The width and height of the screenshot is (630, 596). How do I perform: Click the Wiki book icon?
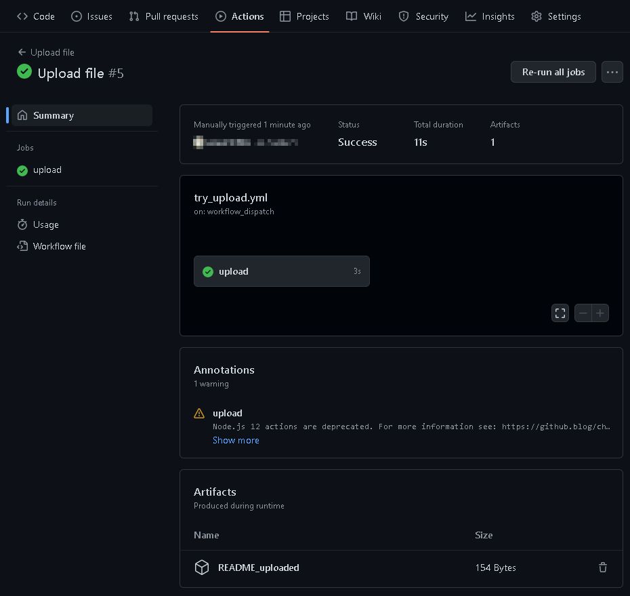(352, 16)
